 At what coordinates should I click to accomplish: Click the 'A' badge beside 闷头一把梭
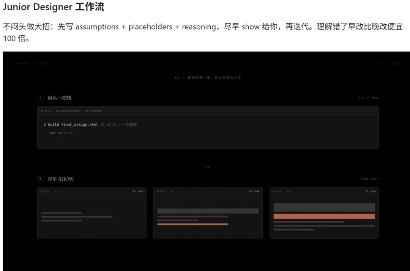(x=40, y=98)
